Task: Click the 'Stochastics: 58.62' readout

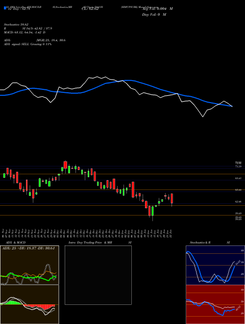Action: (x=16, y=25)
